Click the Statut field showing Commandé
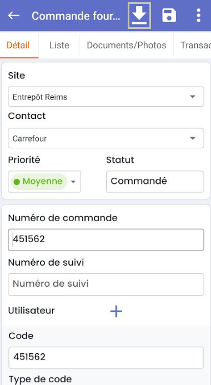This screenshot has width=211, height=385. pos(155,182)
